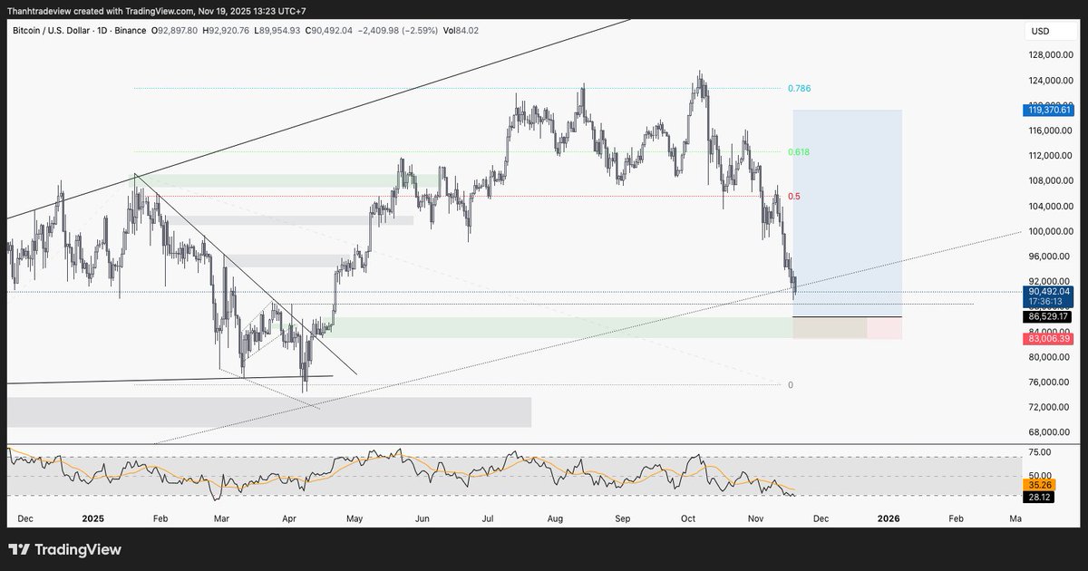Click the Nov label on time axis

pos(756,518)
